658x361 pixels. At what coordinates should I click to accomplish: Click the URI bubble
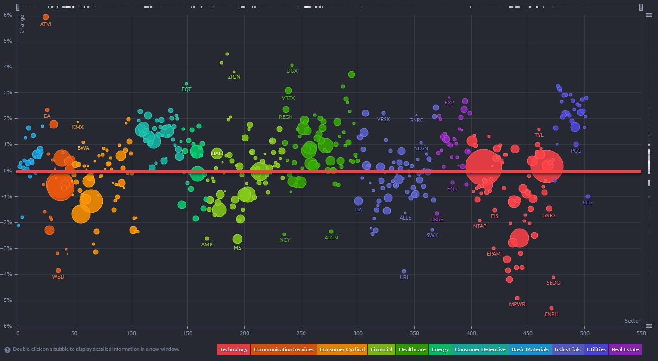click(404, 271)
